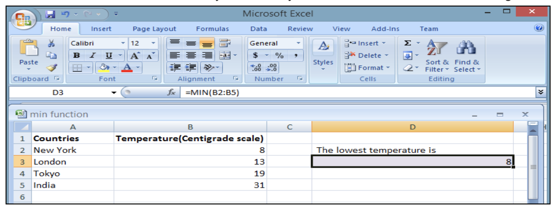
Task: Apply the fill color bucket
Action: click(x=105, y=67)
